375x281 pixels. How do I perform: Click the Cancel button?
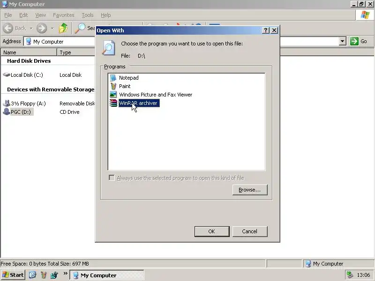click(250, 231)
